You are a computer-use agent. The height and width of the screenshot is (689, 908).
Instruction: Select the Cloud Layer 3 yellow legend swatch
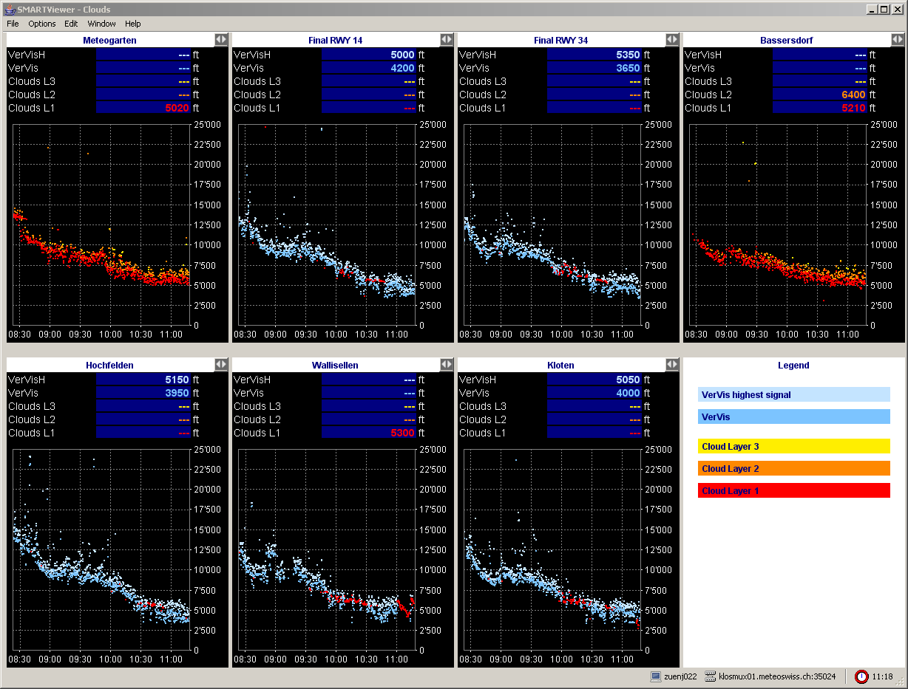(793, 446)
